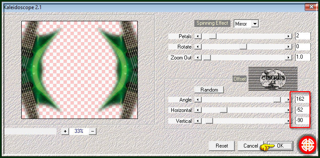Click the Petals value field showing 2
The height and width of the screenshot is (158, 320).
[x=303, y=36]
